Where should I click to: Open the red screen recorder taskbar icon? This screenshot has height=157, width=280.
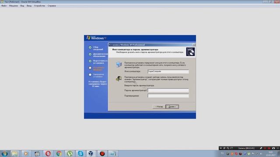(102, 154)
